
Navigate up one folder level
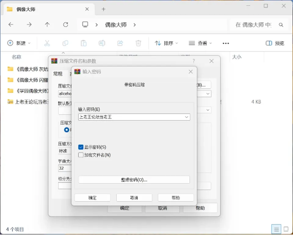point(47,25)
